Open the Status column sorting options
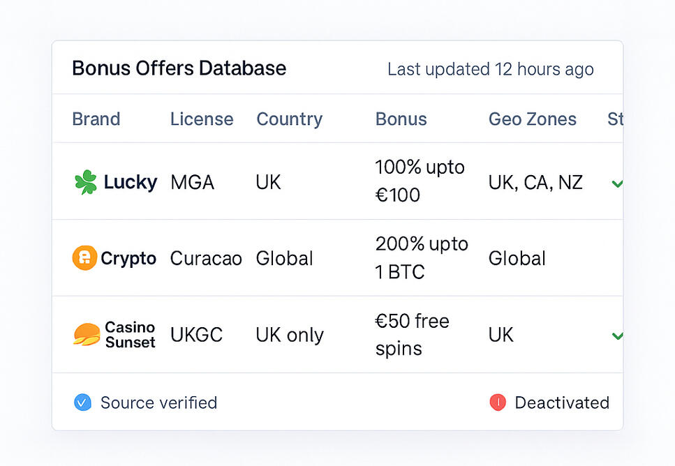 click(617, 119)
